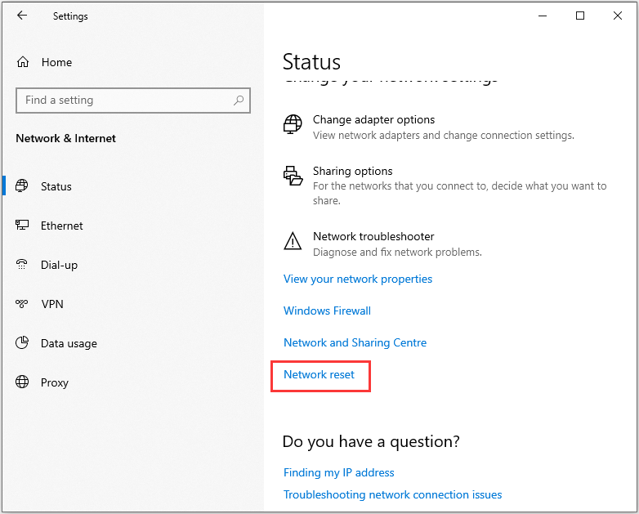Click the Change adapter options icon
The image size is (639, 514).
[292, 124]
